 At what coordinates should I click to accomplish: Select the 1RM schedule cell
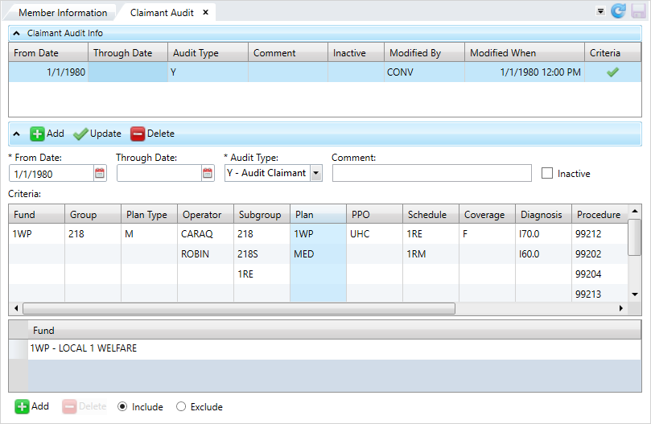coord(431,254)
